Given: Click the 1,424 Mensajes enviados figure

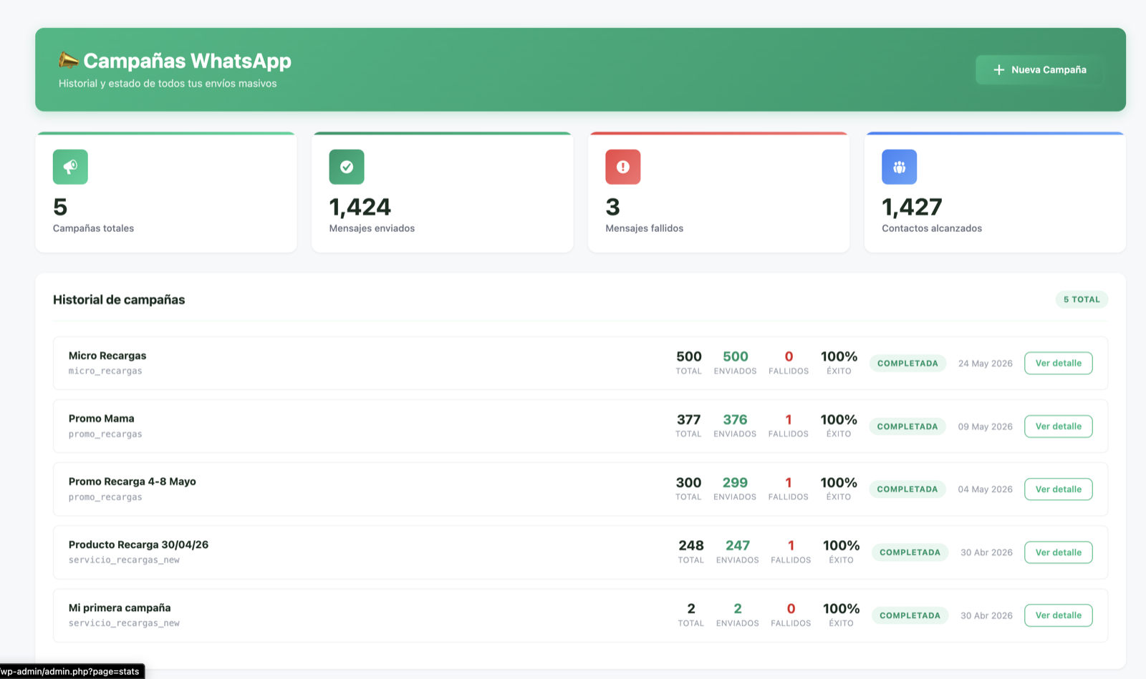Looking at the screenshot, I should [x=360, y=207].
